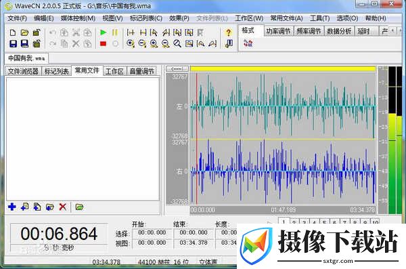Click the blue Save disk icon
The width and height of the screenshot is (406, 269).
pos(14,43)
